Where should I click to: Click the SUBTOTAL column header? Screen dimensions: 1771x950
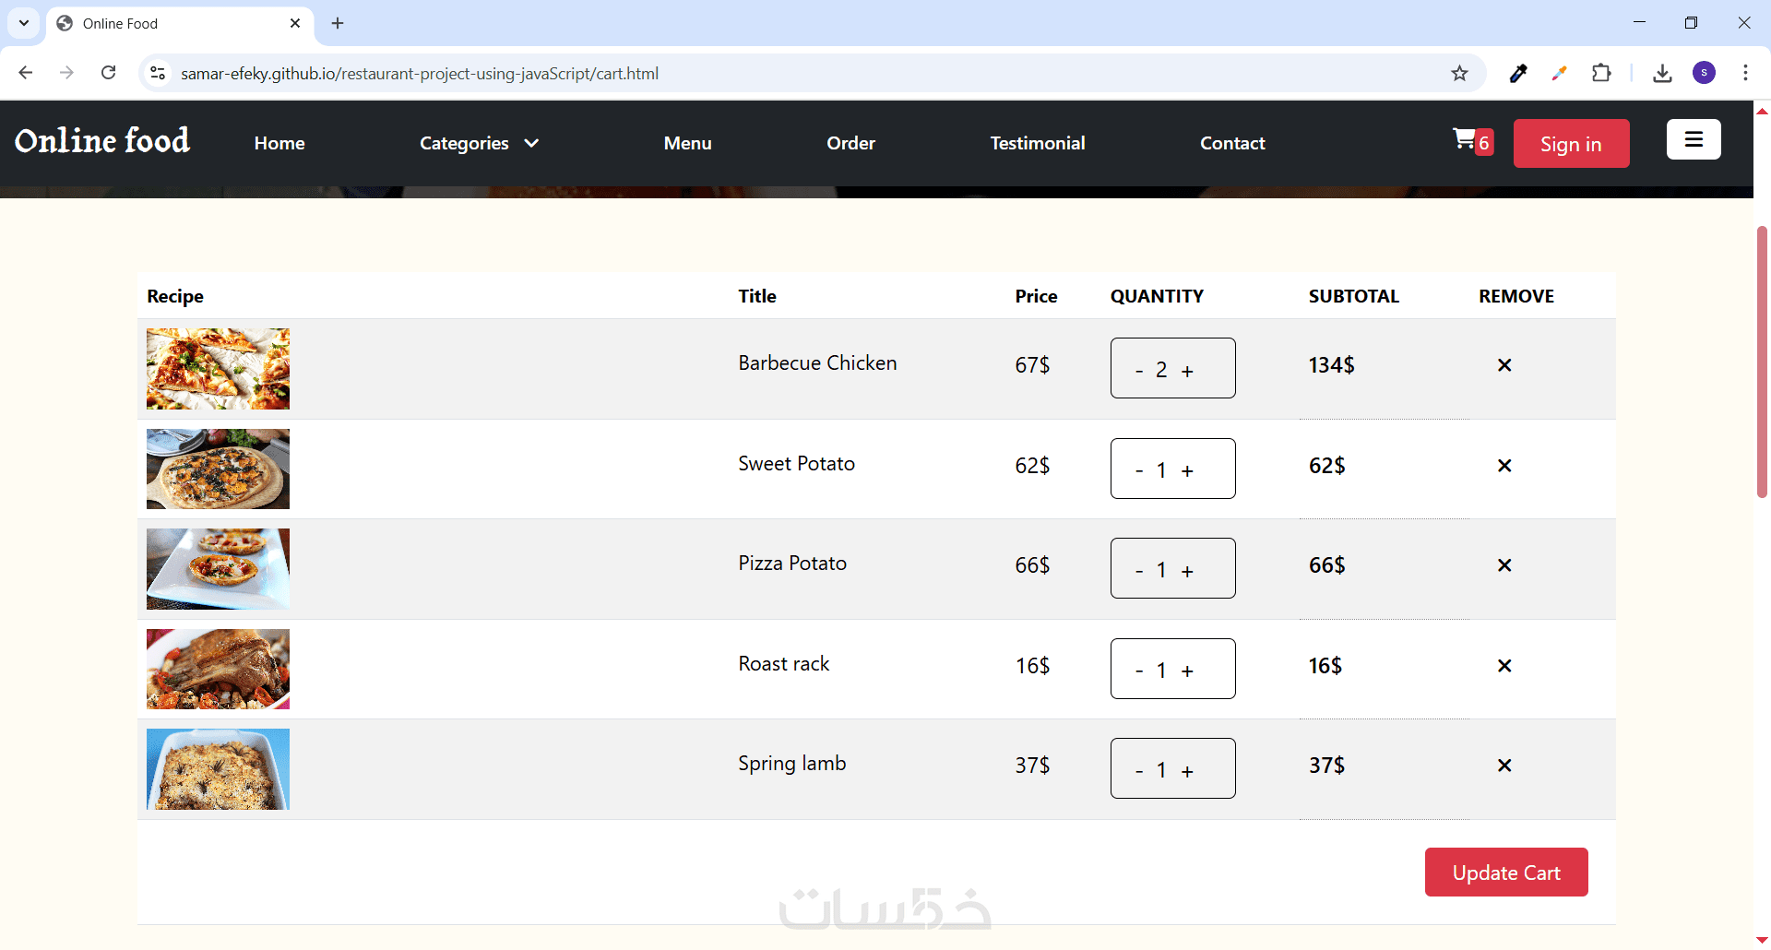[x=1353, y=296]
